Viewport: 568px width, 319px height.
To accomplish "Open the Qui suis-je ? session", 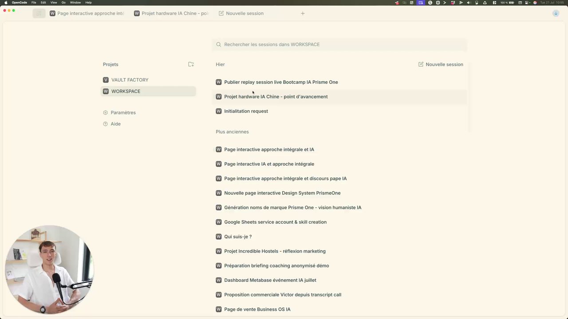I will [x=339, y=237].
